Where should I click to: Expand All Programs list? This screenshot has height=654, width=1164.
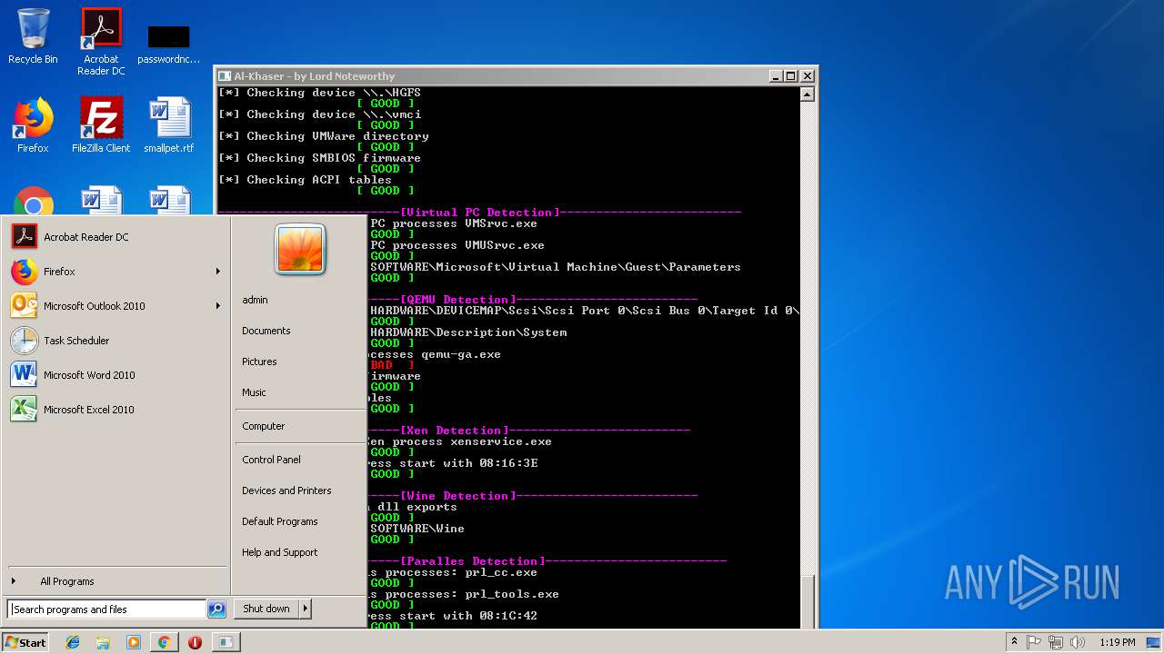point(115,581)
